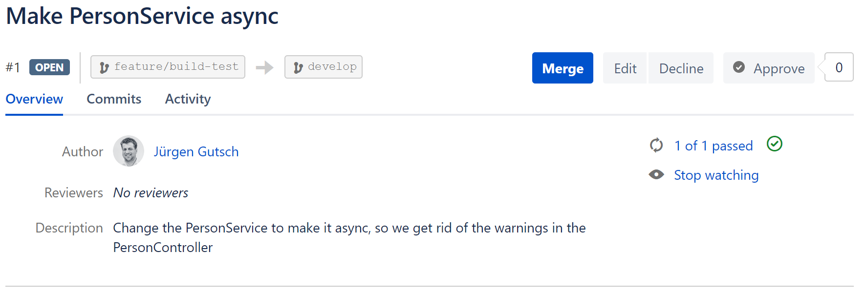The width and height of the screenshot is (866, 295).
Task: Decline this pull request
Action: [x=681, y=68]
